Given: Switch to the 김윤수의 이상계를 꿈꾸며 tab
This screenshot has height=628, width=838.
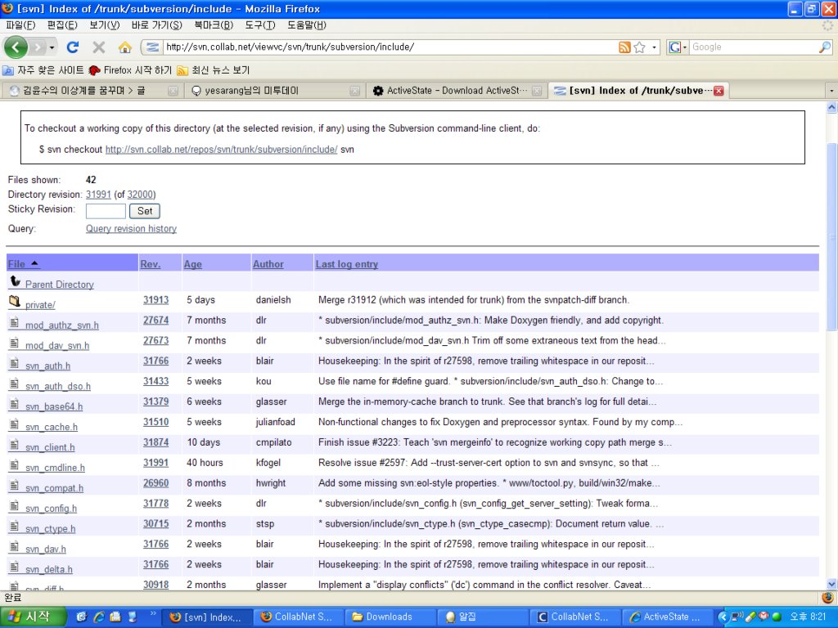Looking at the screenshot, I should 92,91.
